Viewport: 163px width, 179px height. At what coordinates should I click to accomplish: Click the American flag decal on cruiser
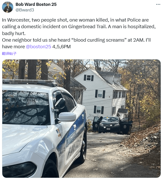(x=58, y=133)
